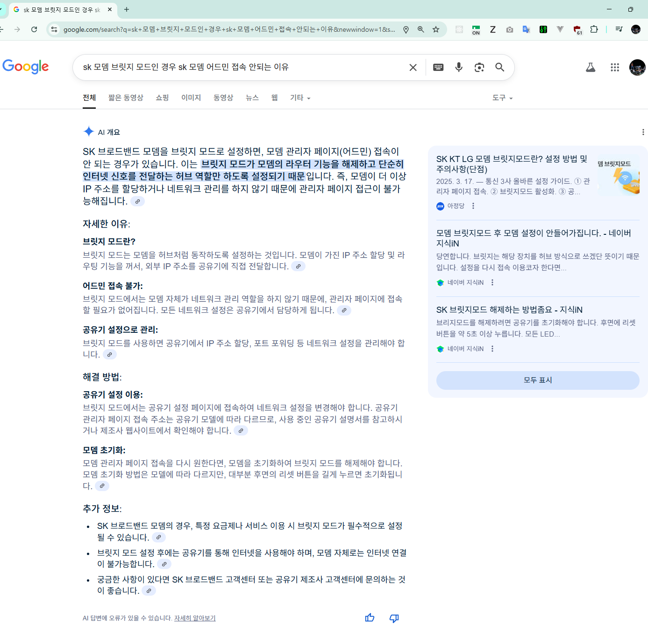
Task: Switch to the 쇼핑 tab
Action: 162,98
